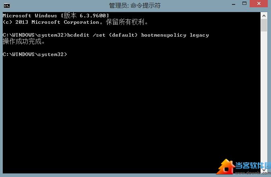Viewport: 271px width, 177px height.
Task: Click the word bcdedit in the command line
Action: tap(78, 35)
